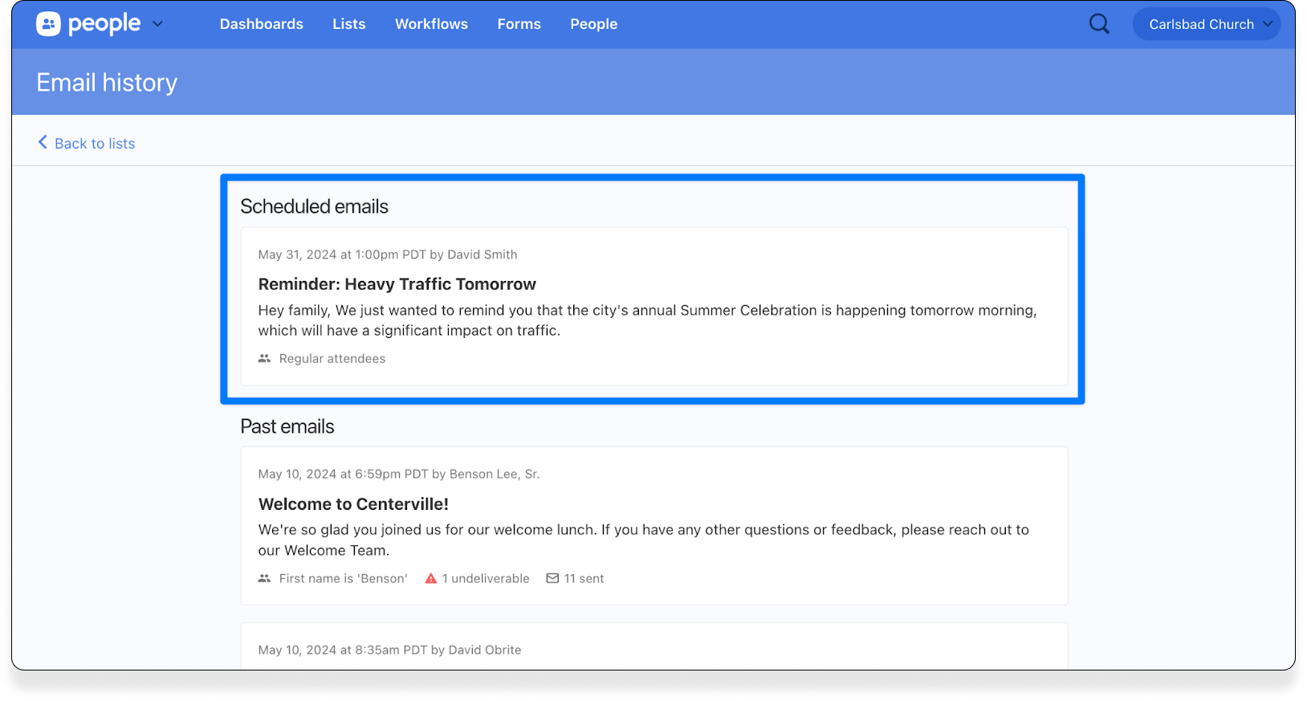Viewport: 1307px width, 701px height.
Task: Switch to the Workflows section
Action: click(431, 24)
